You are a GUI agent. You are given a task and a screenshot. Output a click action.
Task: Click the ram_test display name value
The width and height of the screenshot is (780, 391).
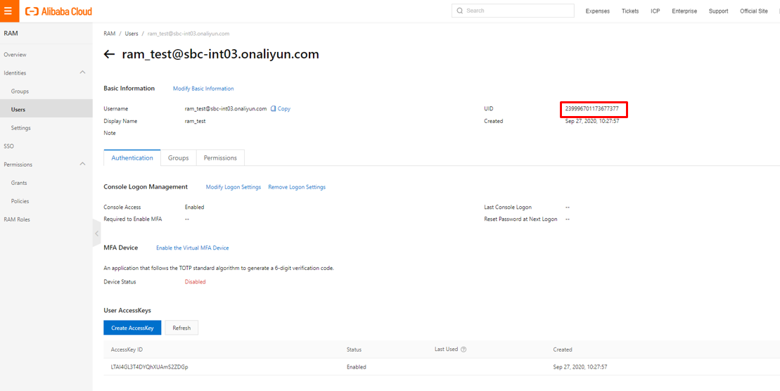(195, 121)
